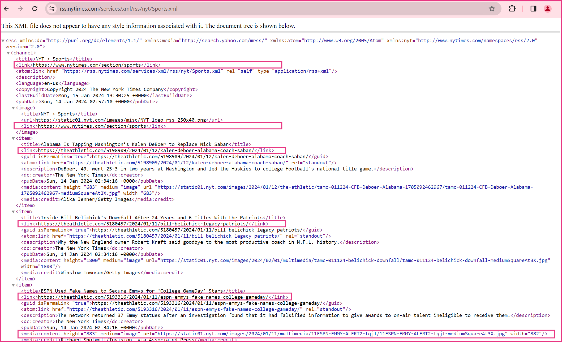Collapse the item about ESPN Emmys

[x=13, y=285]
